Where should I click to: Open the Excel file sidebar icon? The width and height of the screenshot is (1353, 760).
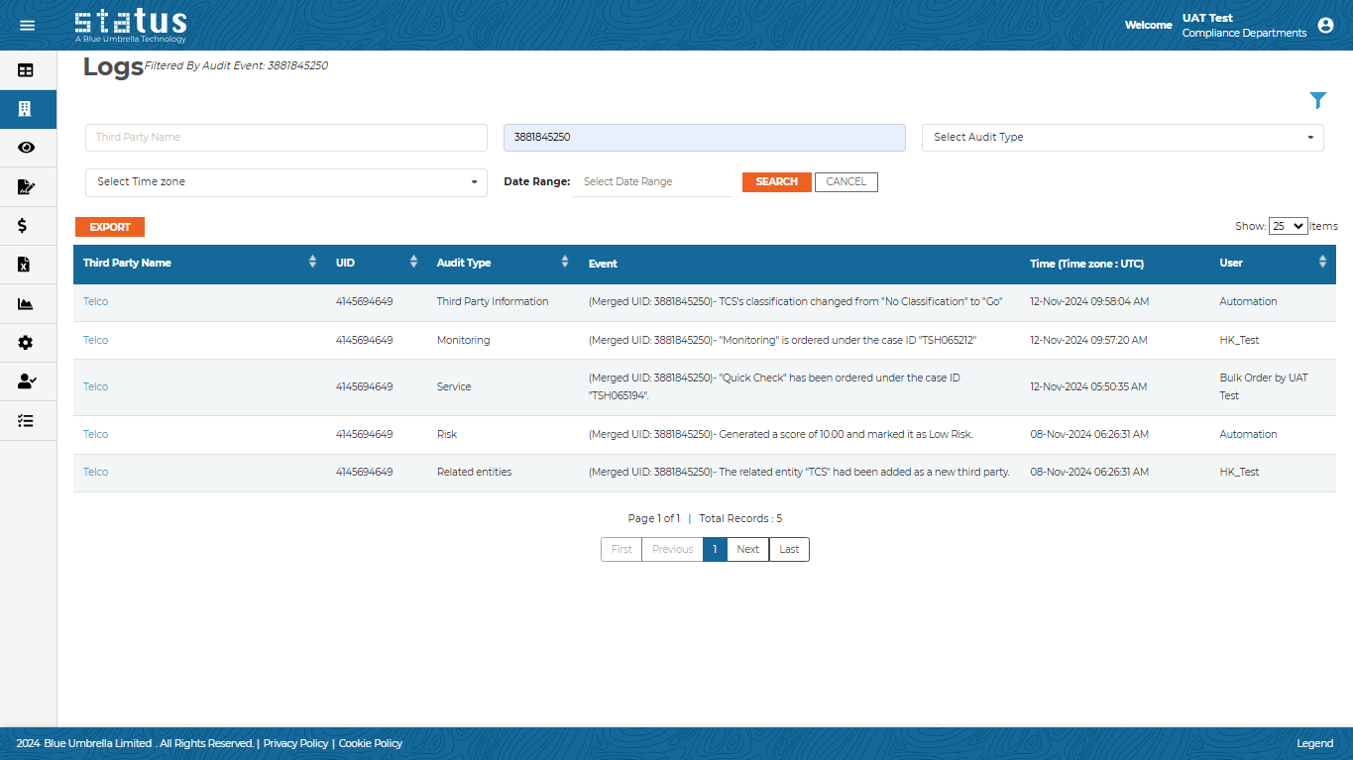click(26, 265)
